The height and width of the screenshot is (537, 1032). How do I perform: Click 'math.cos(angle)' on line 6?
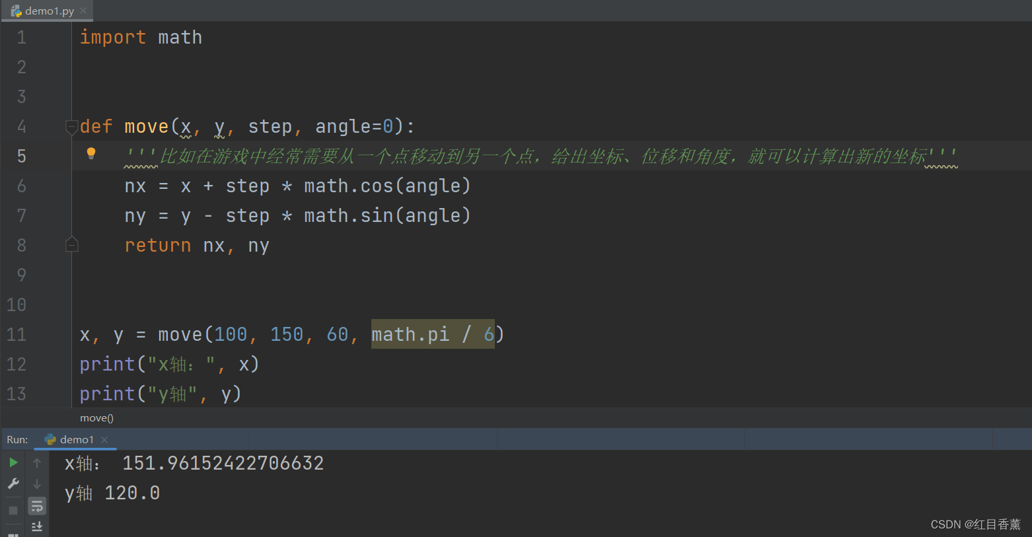point(387,186)
